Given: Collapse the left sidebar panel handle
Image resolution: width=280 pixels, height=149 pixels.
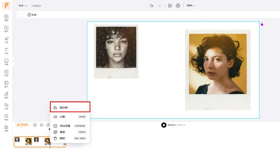Looking at the screenshot, I should (x=13, y=61).
